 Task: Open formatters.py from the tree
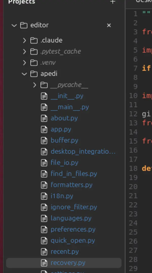pos(71,185)
